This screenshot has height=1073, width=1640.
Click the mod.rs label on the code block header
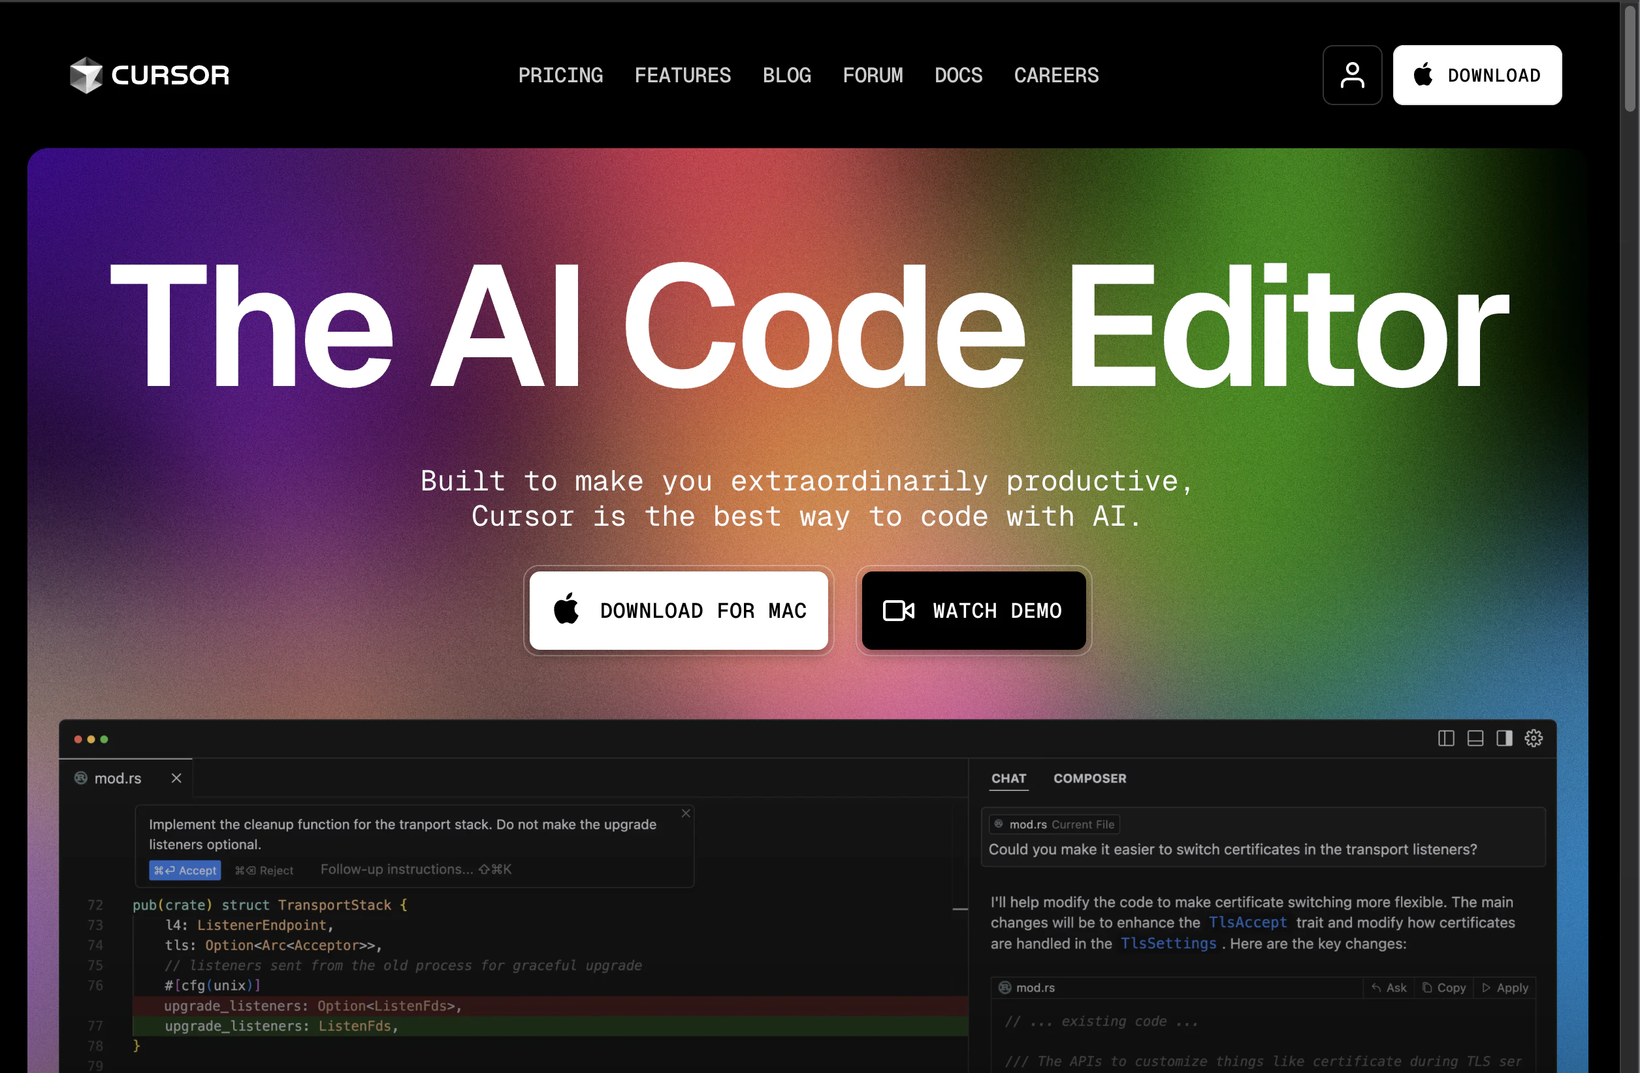click(1035, 987)
